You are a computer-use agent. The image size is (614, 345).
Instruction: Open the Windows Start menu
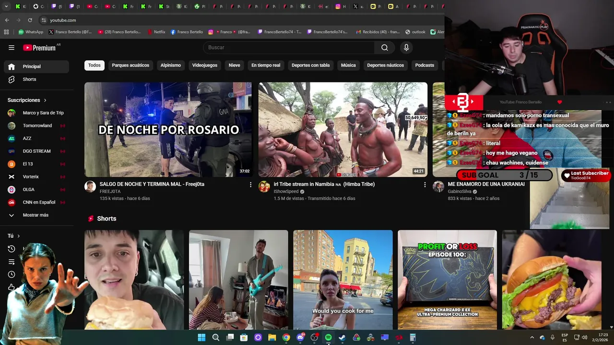[x=201, y=337]
